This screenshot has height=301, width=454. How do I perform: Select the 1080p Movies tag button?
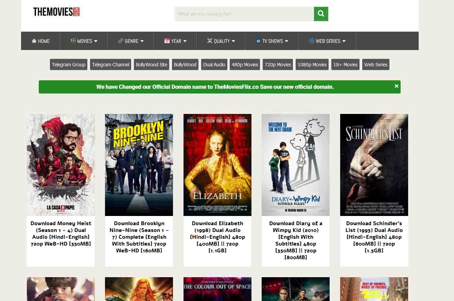click(x=312, y=65)
